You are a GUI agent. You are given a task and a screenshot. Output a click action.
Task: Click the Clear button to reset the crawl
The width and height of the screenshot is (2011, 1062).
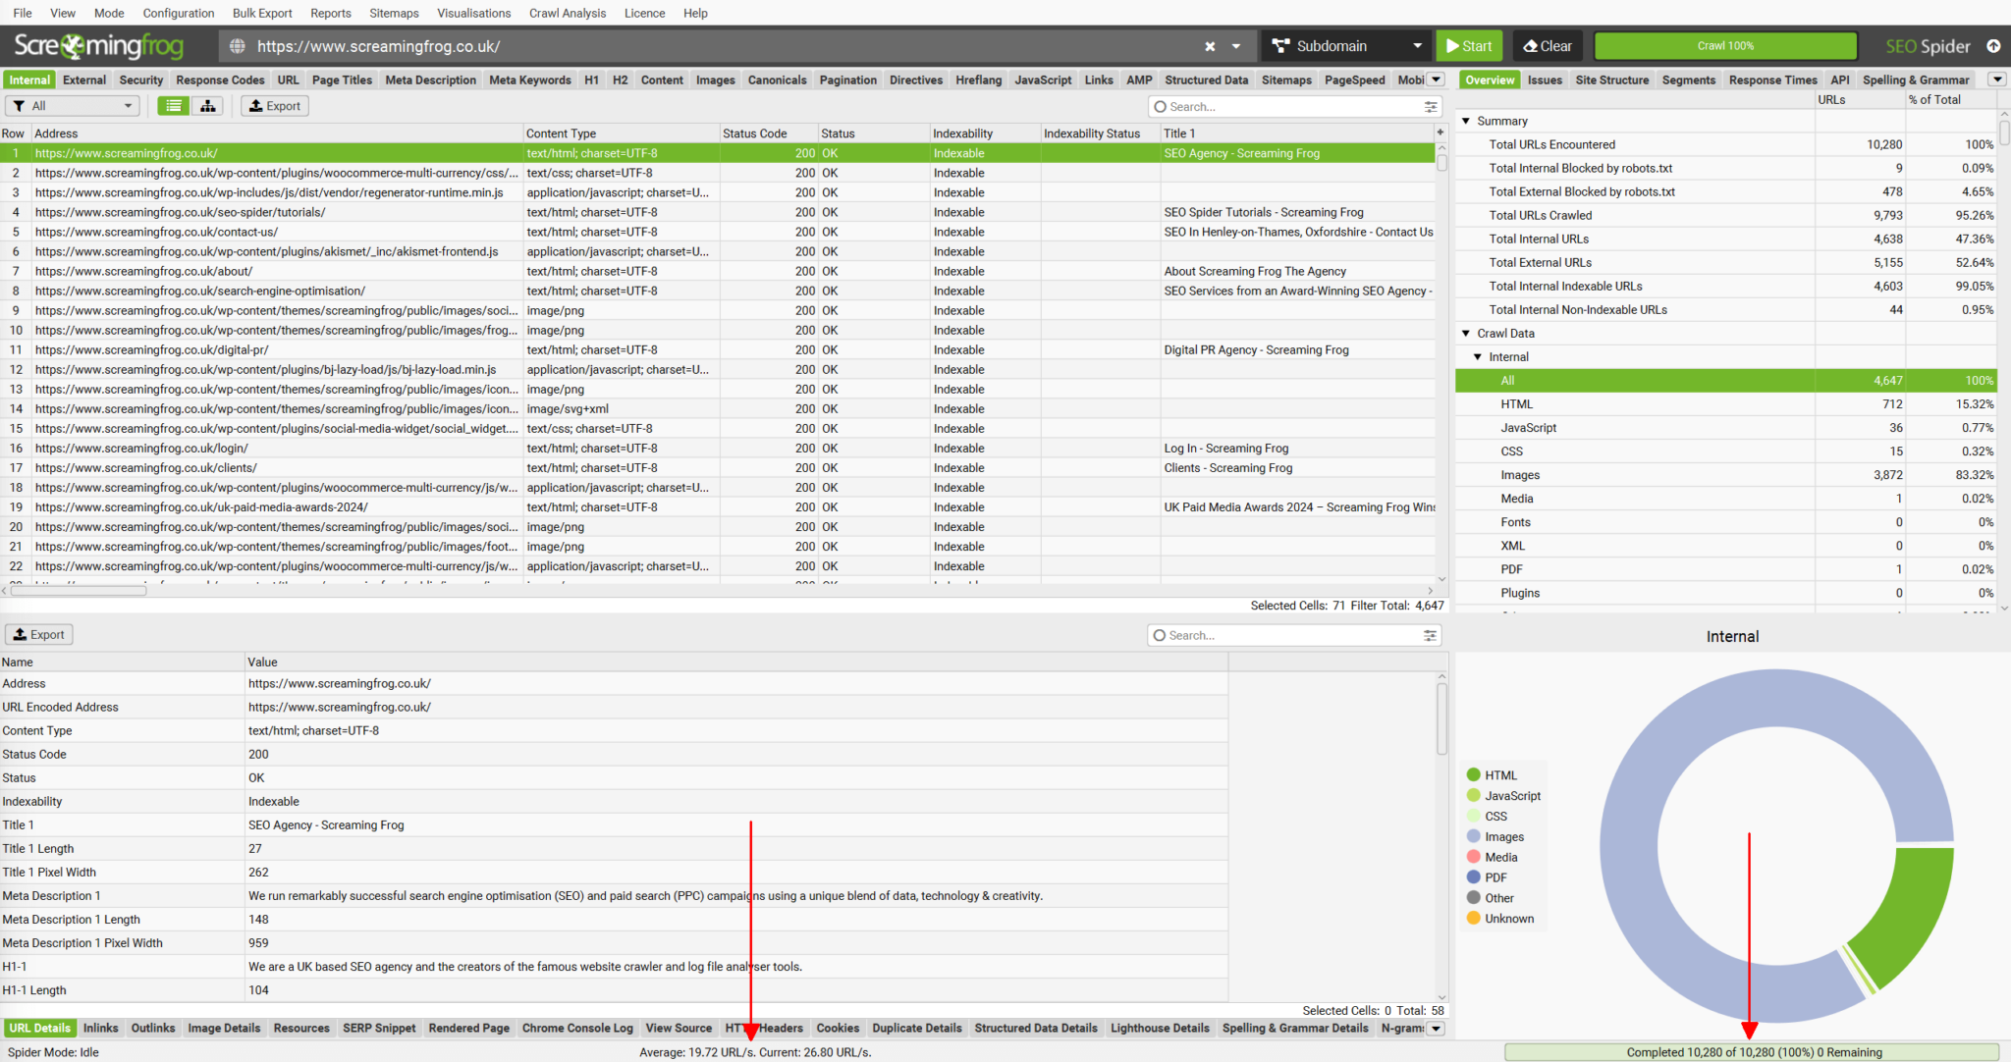[1547, 45]
